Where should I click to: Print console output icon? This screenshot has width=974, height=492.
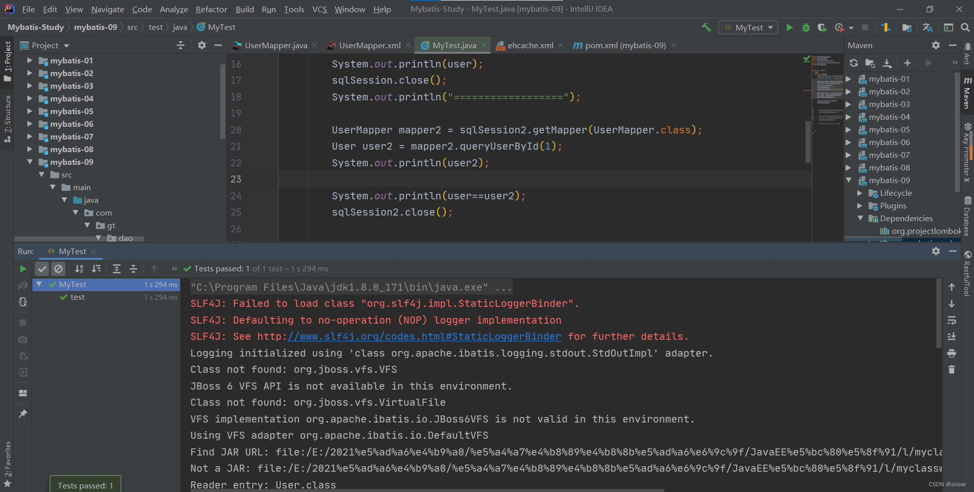point(952,354)
